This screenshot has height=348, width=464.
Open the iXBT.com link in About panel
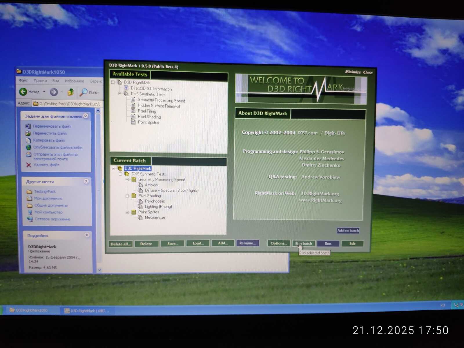[307, 133]
